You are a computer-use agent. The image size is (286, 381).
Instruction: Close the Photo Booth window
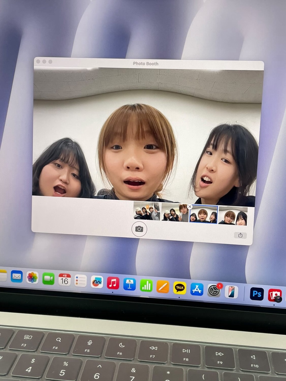(x=38, y=61)
